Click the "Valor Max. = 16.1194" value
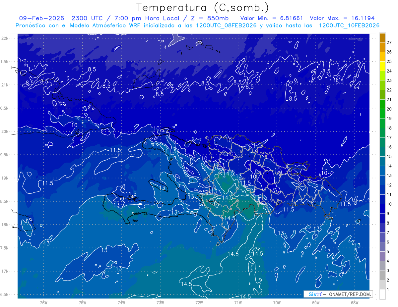The image size is (398, 307). click(342, 18)
